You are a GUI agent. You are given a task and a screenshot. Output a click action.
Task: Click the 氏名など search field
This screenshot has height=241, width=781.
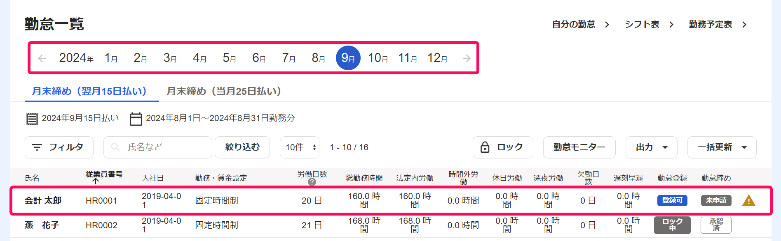coord(158,147)
